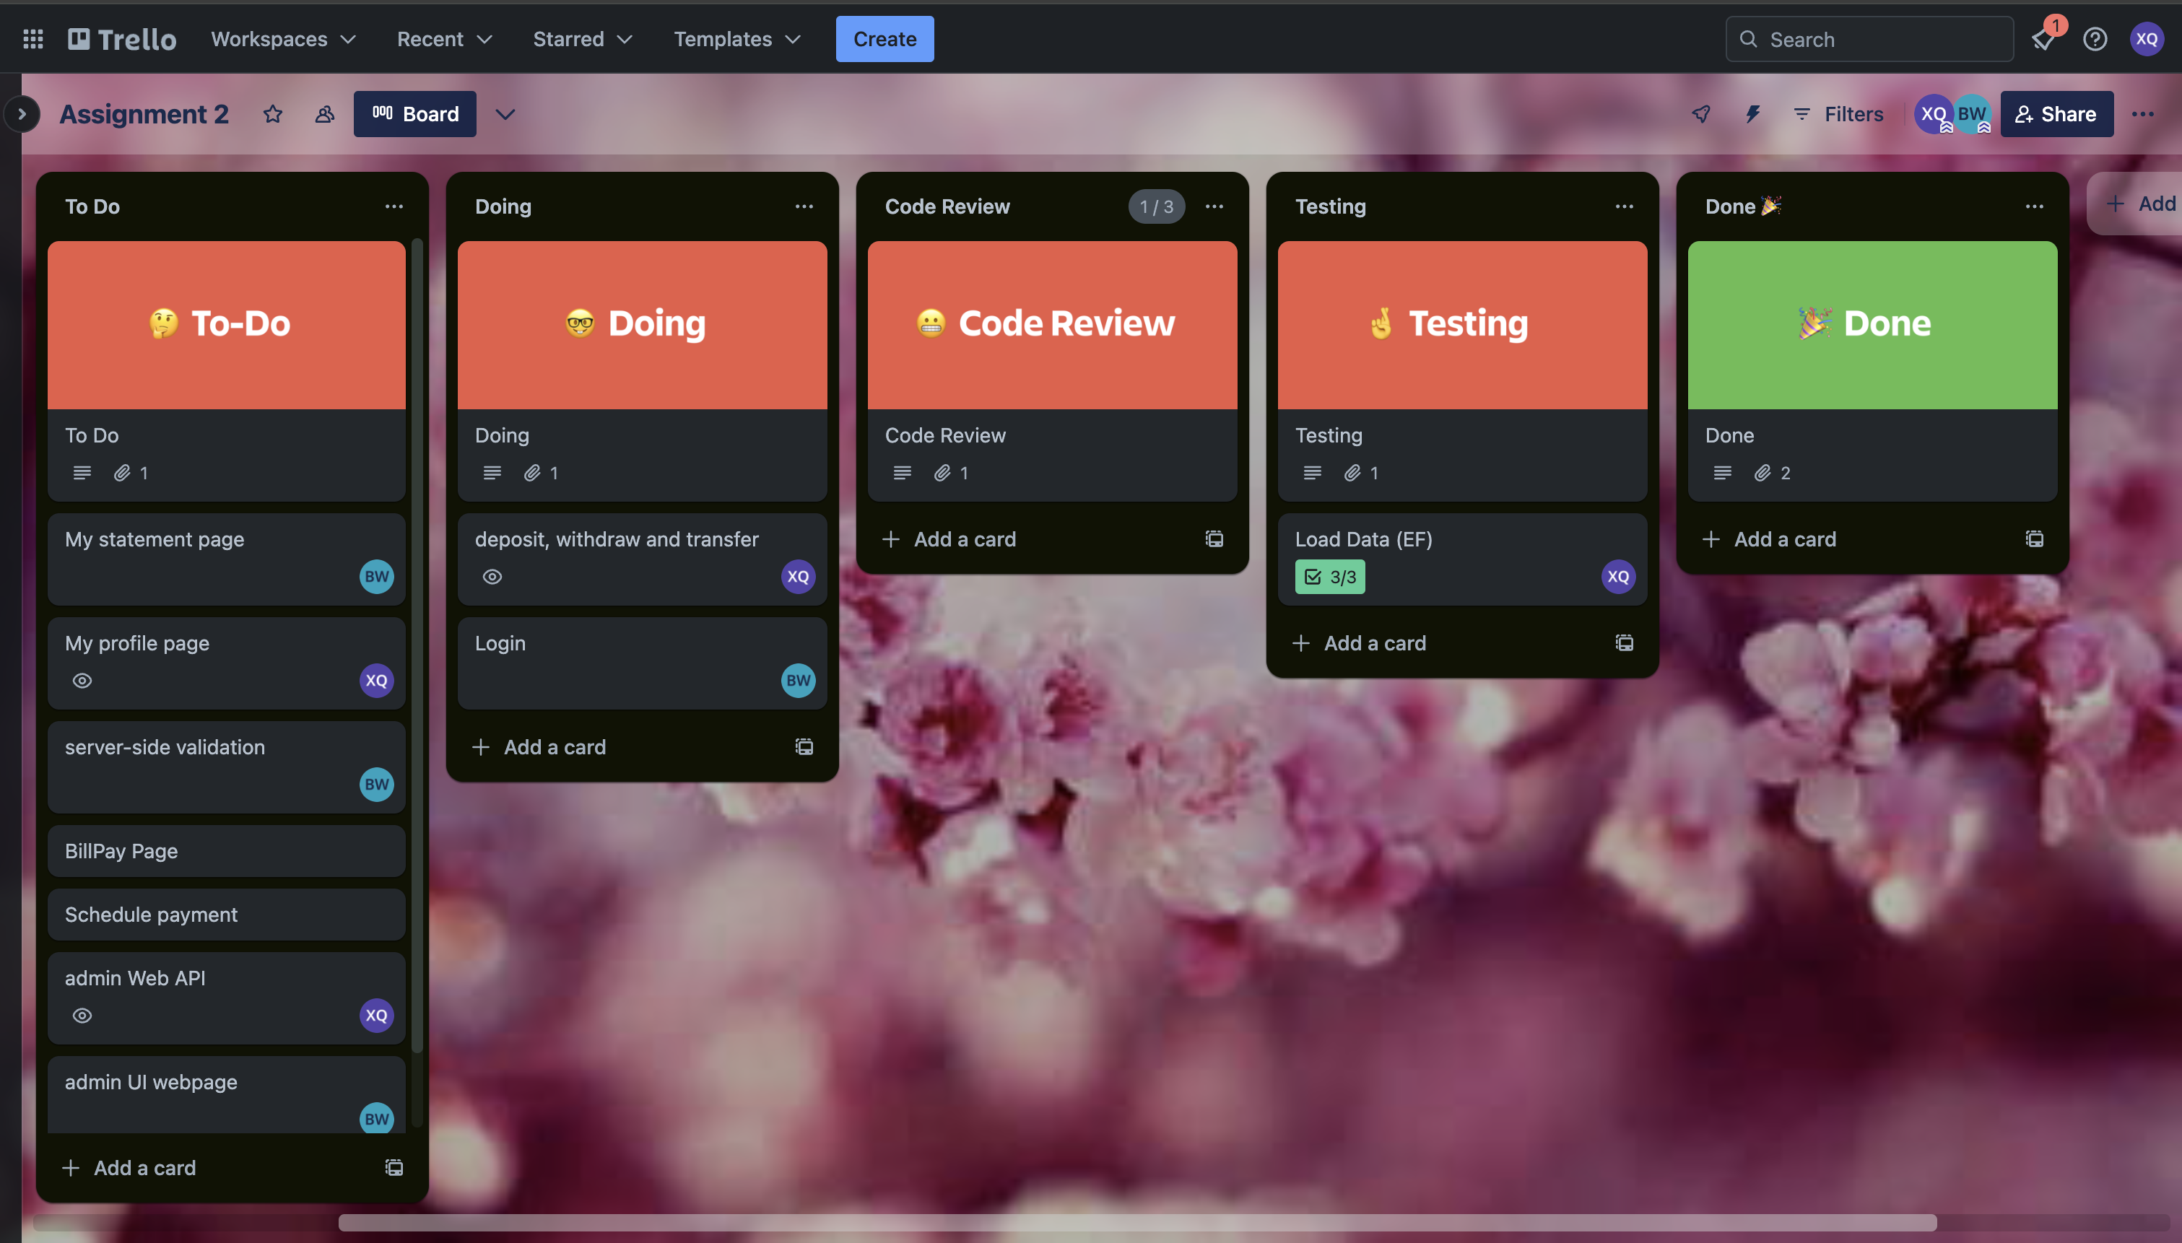Open the Power-Ups rocket icon

1700,113
